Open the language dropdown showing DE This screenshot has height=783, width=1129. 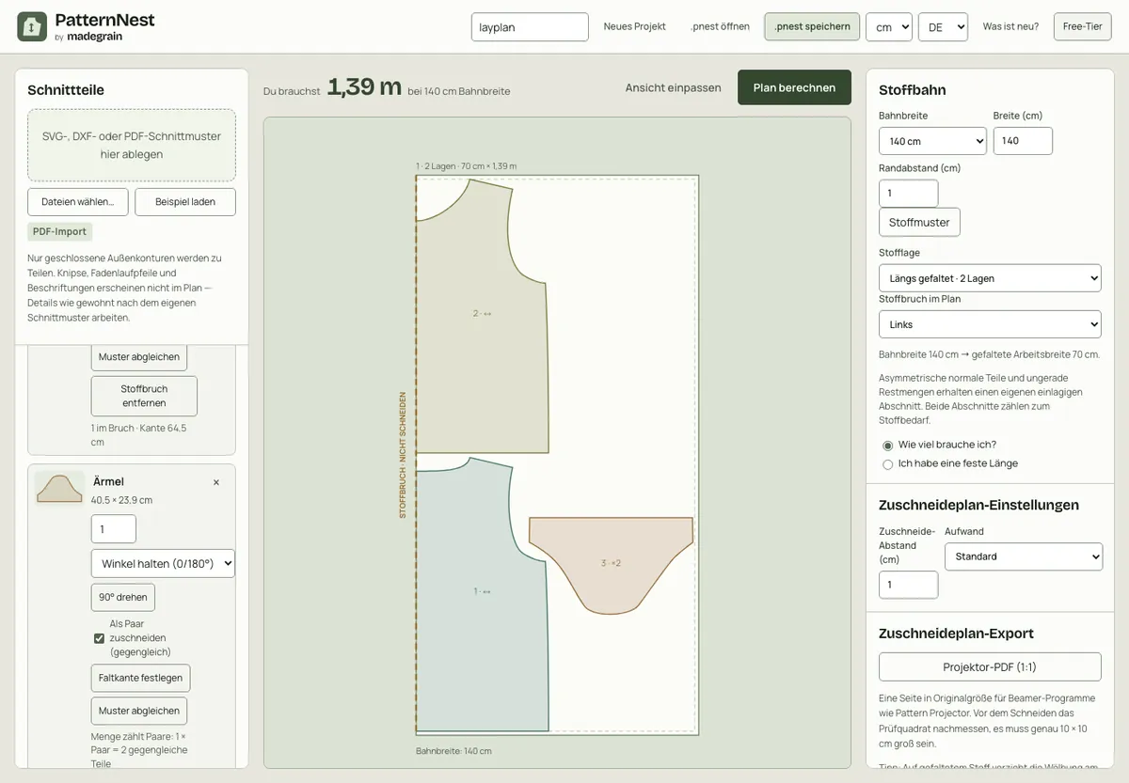coord(943,27)
